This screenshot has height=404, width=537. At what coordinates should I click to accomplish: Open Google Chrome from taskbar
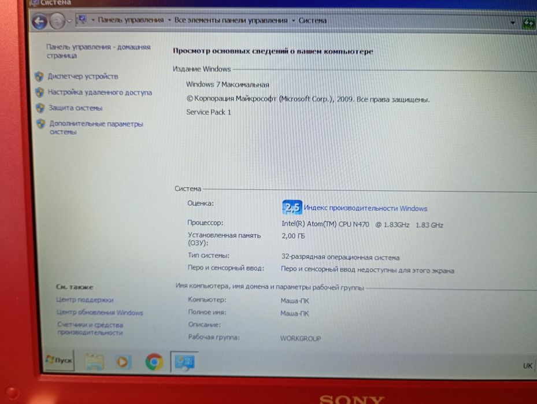(x=154, y=362)
